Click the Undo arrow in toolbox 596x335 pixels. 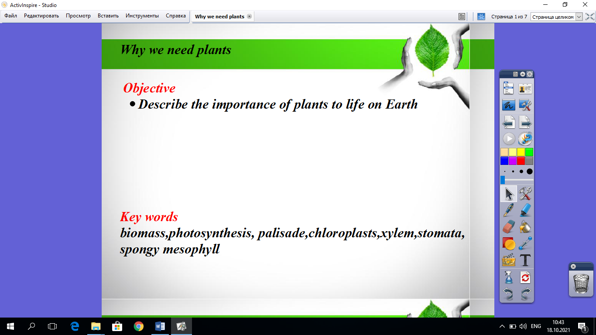tap(508, 294)
